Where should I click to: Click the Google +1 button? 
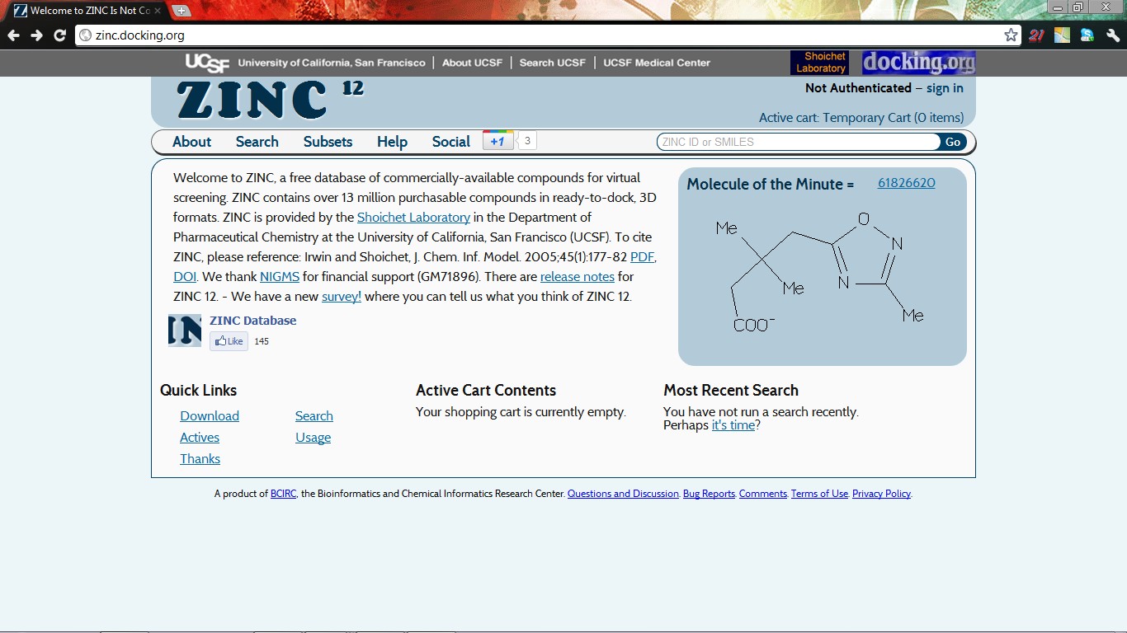click(x=498, y=141)
